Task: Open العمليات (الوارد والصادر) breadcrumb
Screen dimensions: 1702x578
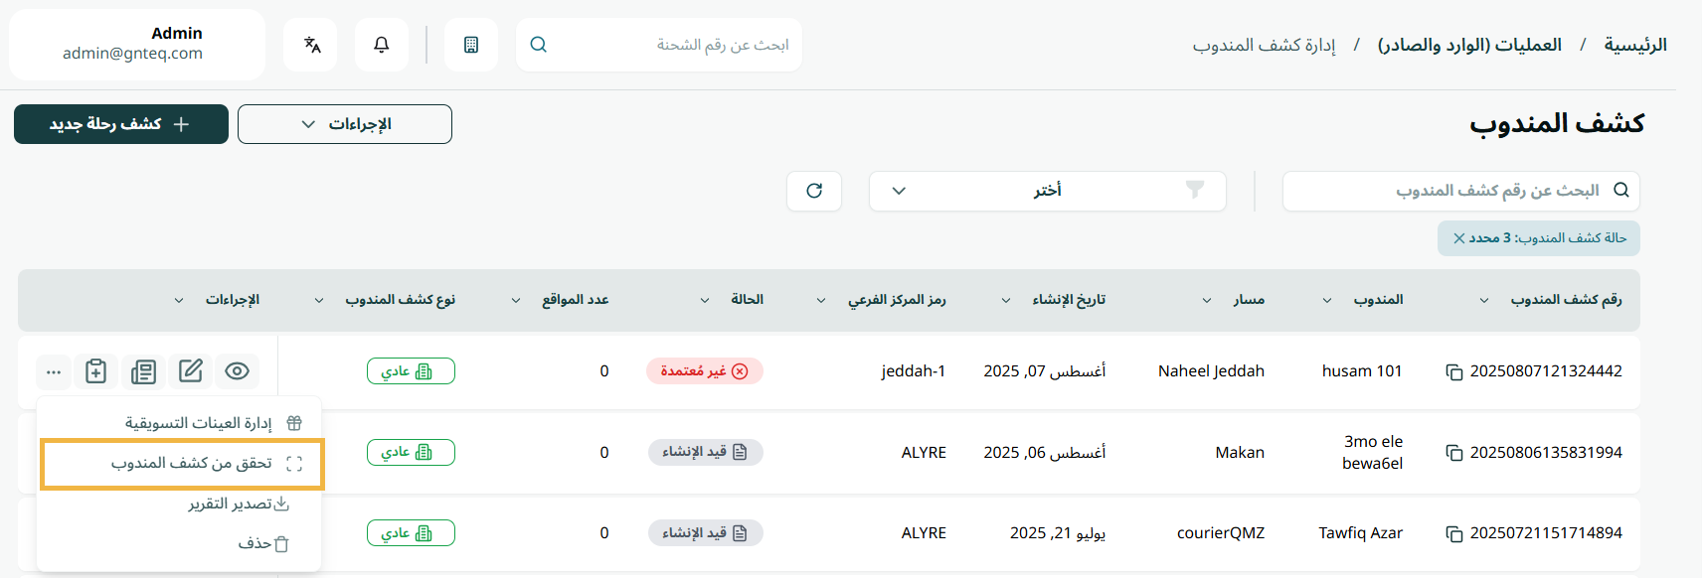Action: [x=1469, y=45]
